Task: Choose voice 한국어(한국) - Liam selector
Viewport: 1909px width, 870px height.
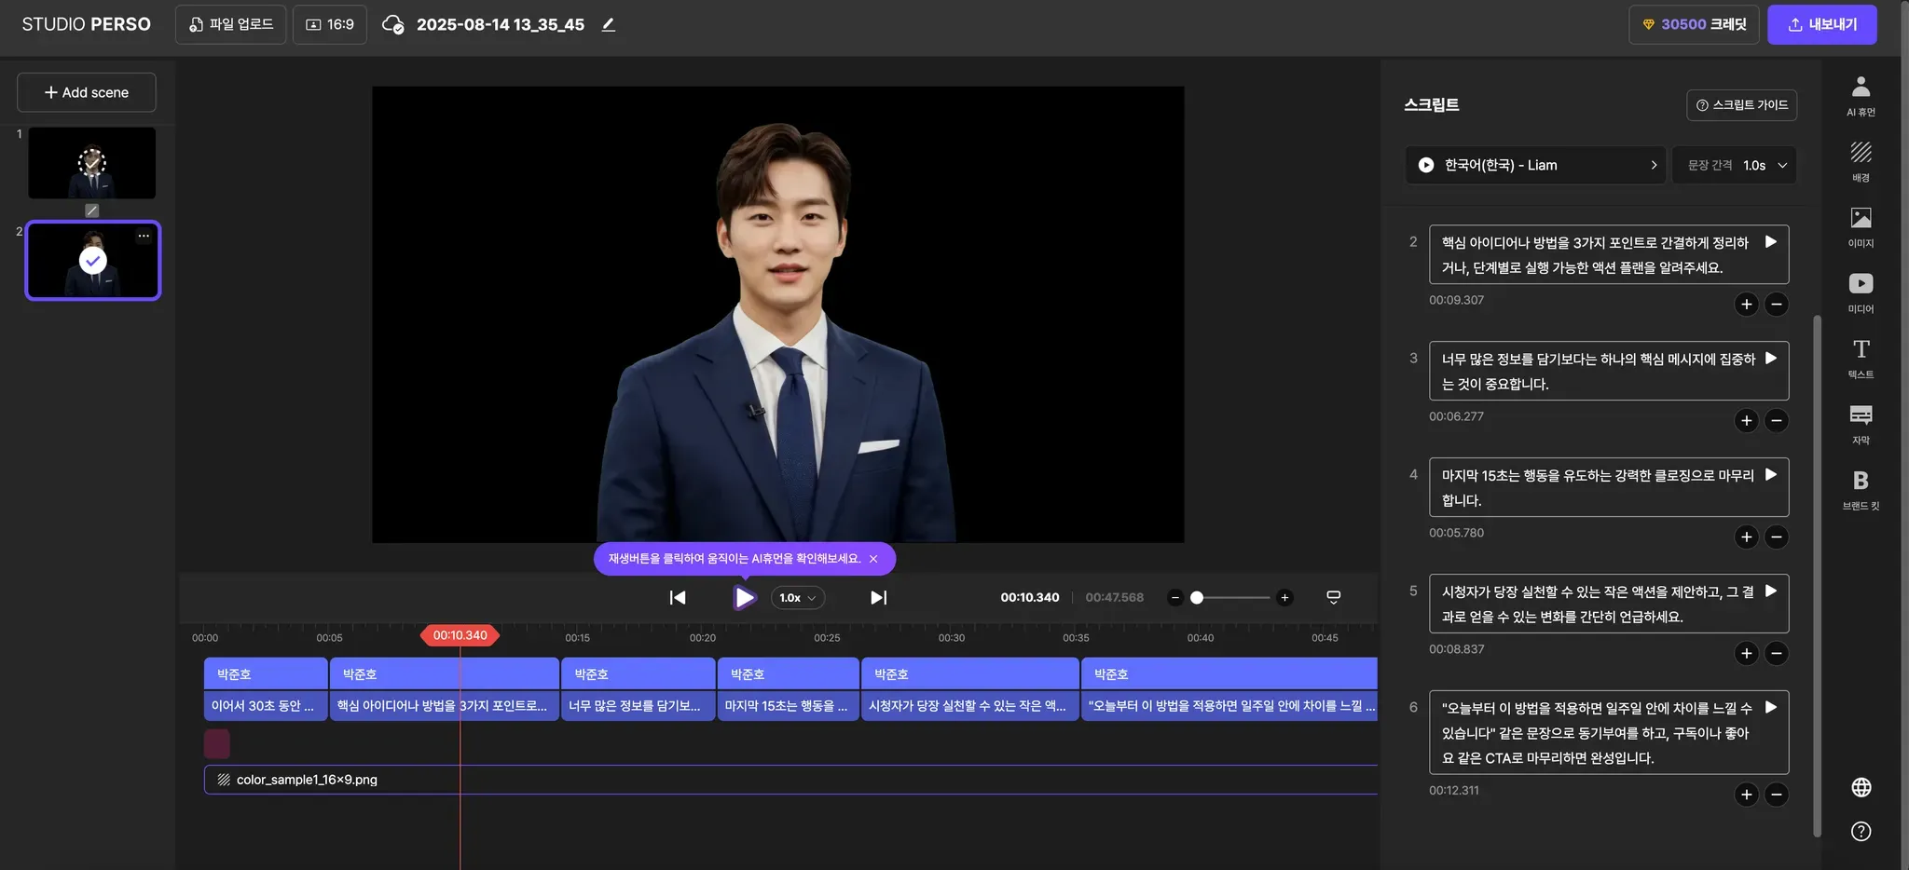Action: (x=1535, y=165)
